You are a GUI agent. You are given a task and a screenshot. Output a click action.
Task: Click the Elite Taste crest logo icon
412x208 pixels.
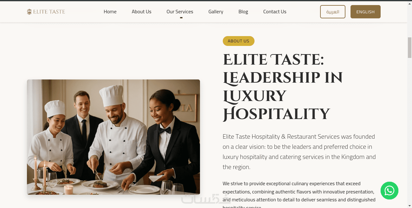[x=29, y=12]
